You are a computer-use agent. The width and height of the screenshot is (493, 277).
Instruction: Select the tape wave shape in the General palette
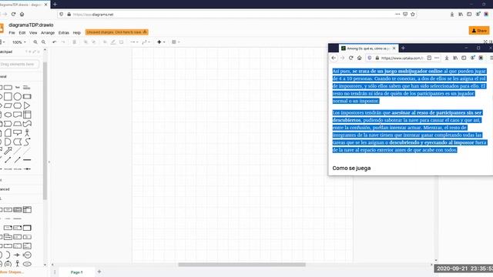pos(27,124)
